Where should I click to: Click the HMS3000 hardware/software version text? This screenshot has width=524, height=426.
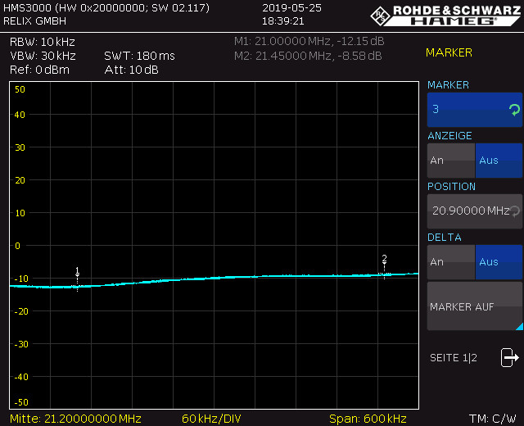[106, 8]
